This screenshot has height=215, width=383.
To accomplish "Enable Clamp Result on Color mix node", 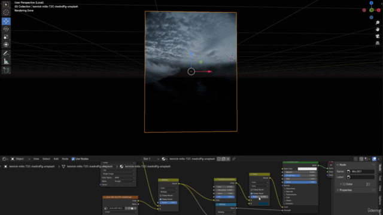I will (x=251, y=190).
